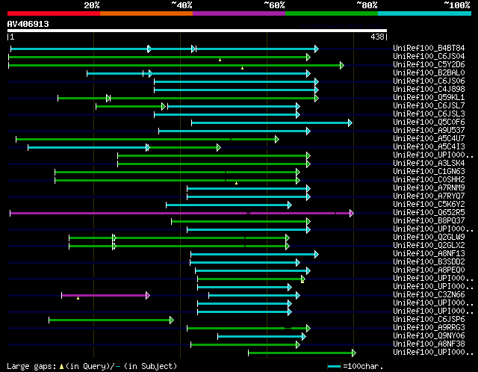
Task: Click the arrowhead ending the Q5C0F6 alignment
Action: point(350,123)
